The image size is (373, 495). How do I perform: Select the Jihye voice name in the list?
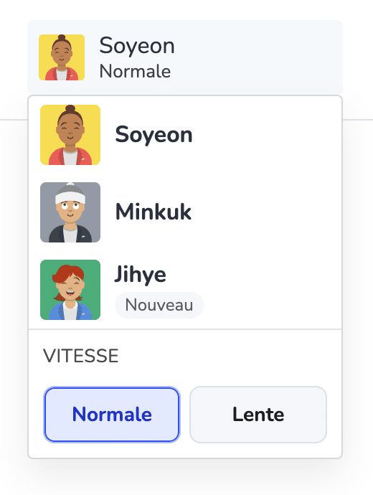click(x=140, y=275)
